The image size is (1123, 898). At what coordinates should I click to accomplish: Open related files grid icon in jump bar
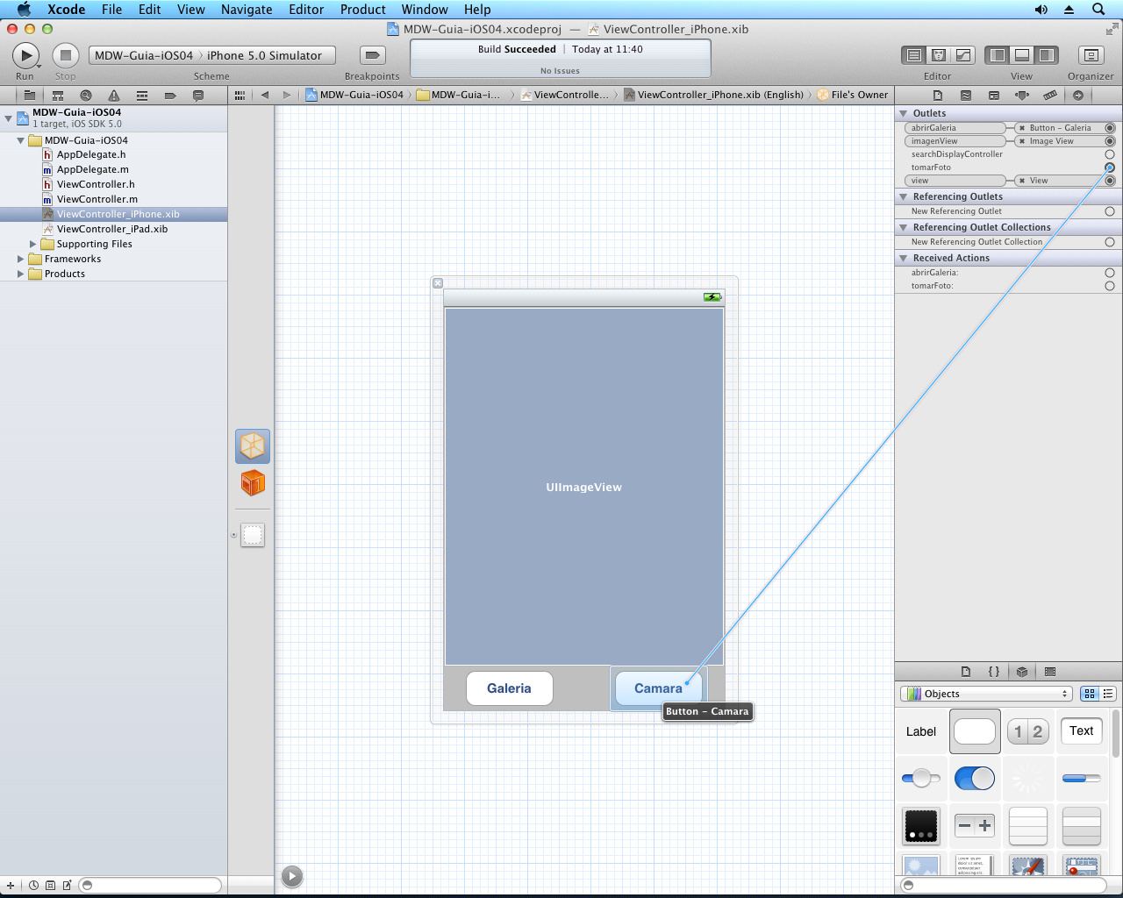[x=240, y=95]
